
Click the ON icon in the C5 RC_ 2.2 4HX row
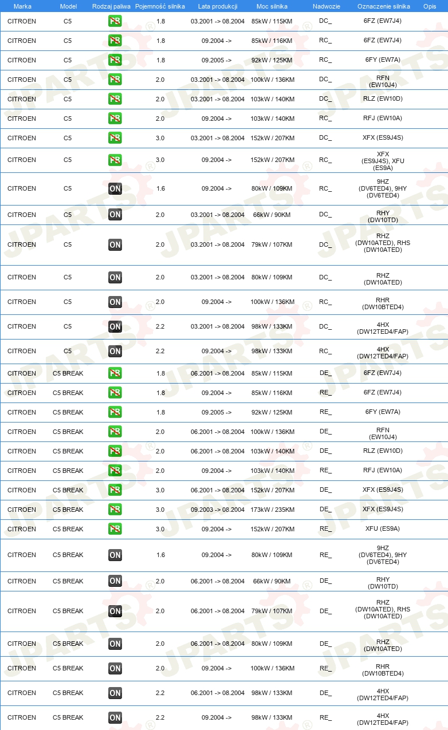[x=115, y=351]
